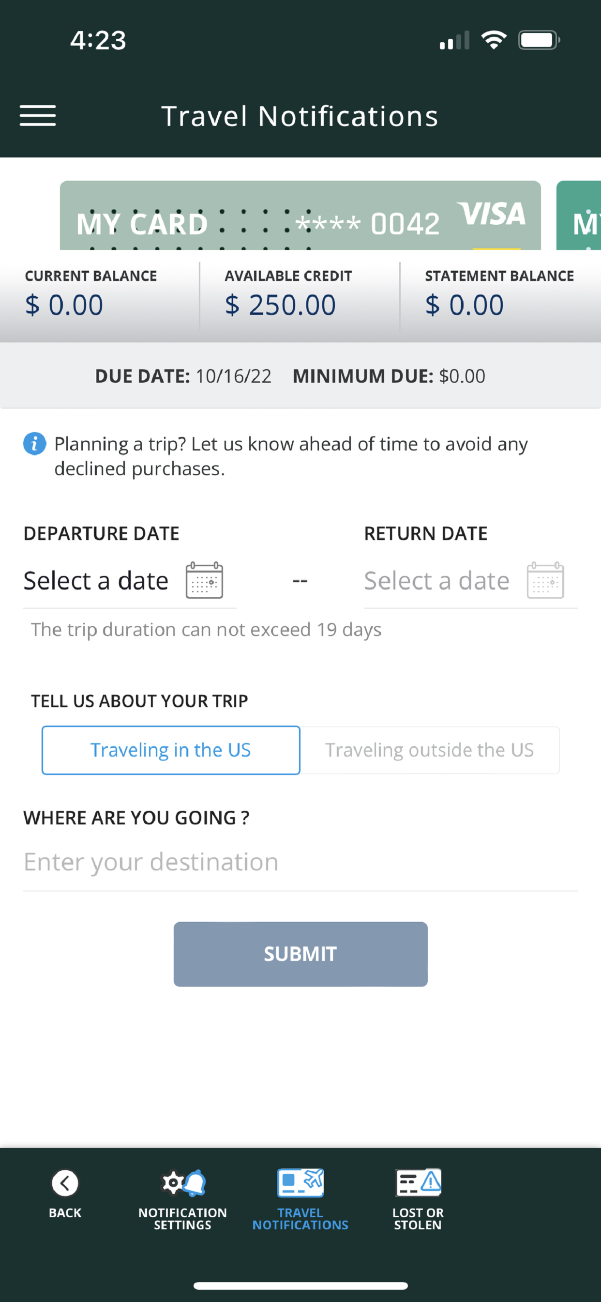The height and width of the screenshot is (1302, 601).
Task: Tap the Back arrow icon
Action: pos(65,1184)
